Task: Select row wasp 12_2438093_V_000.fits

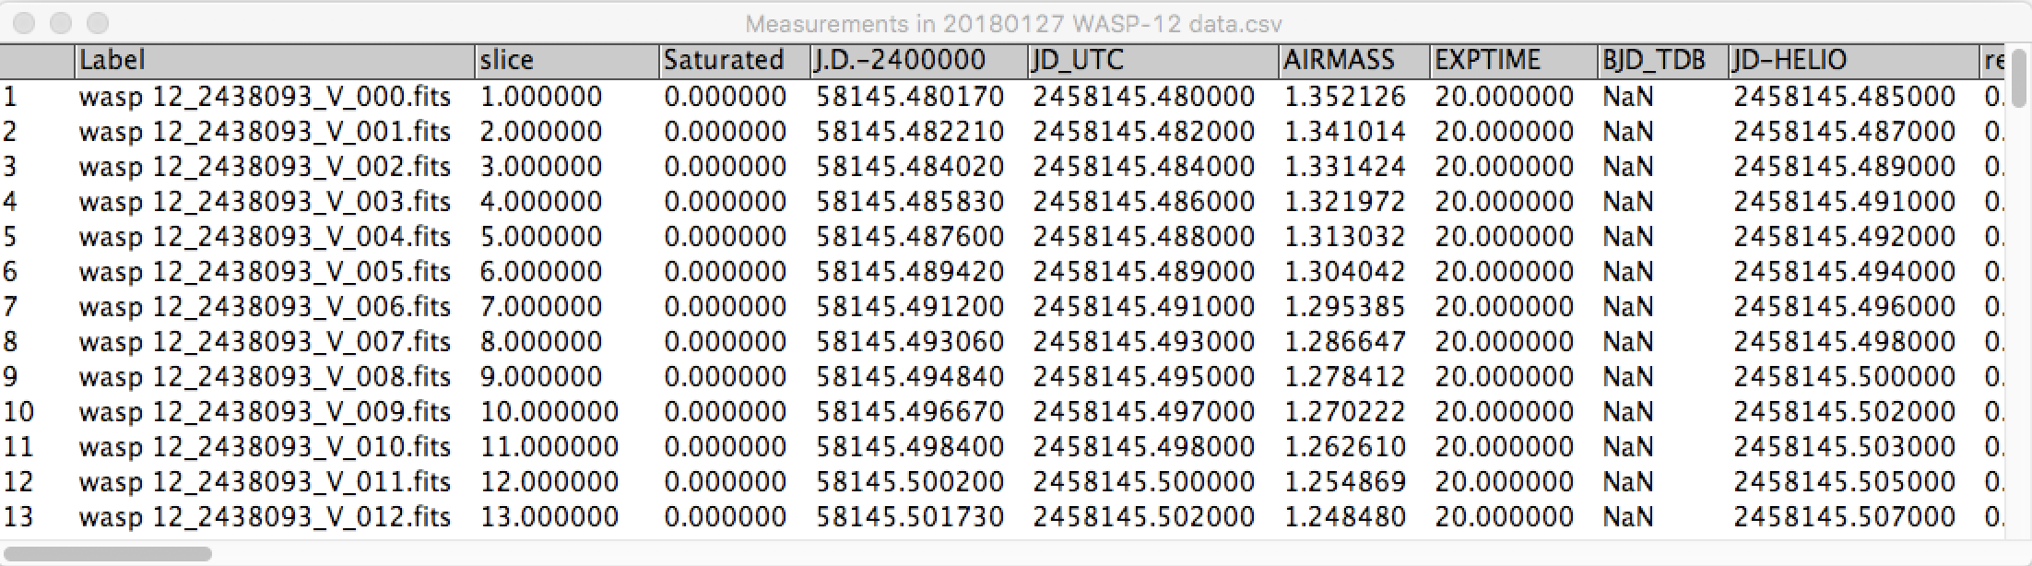Action: coord(265,97)
